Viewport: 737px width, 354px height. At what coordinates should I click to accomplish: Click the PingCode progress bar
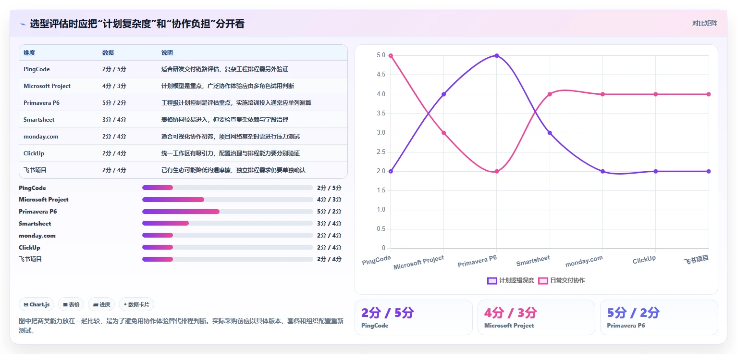click(x=228, y=188)
